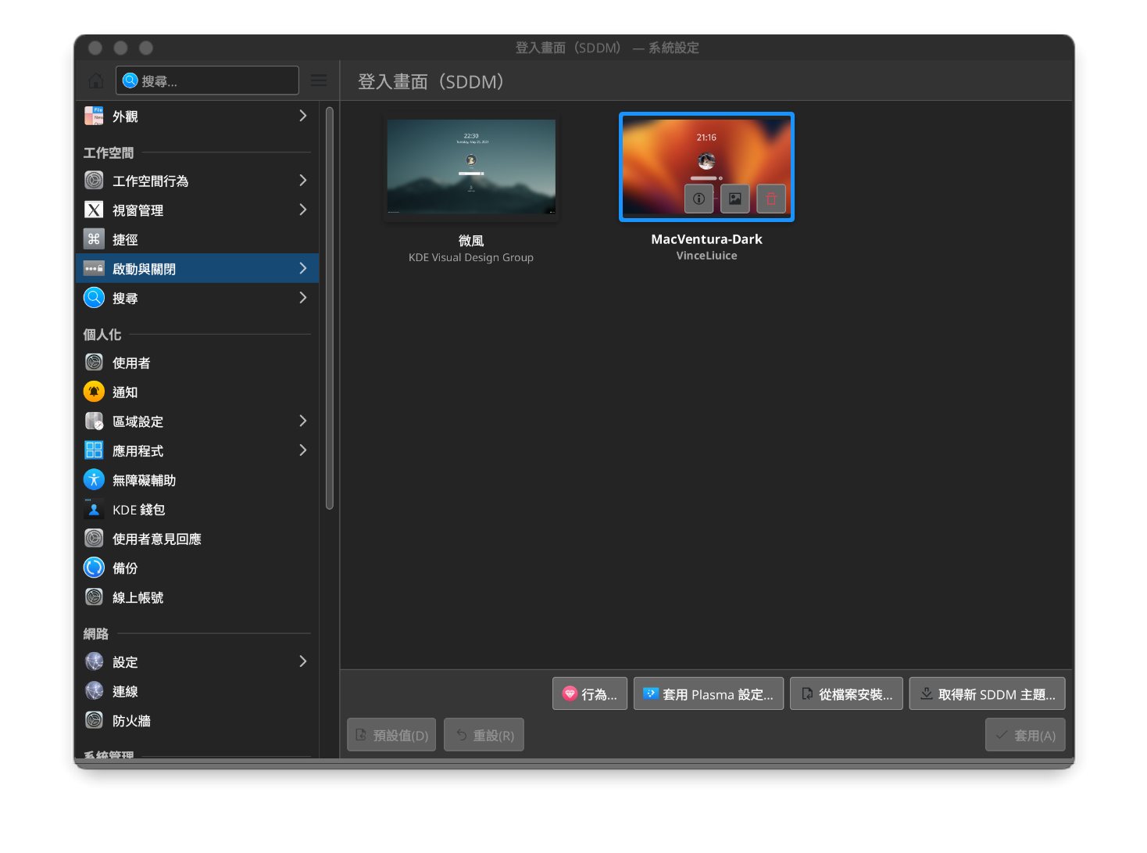Change background image of MacVentura-Dark theme

[x=735, y=199]
